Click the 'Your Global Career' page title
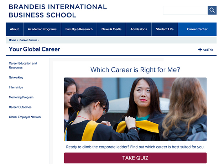Viewport: 219px width, 167px height. (x=34, y=49)
